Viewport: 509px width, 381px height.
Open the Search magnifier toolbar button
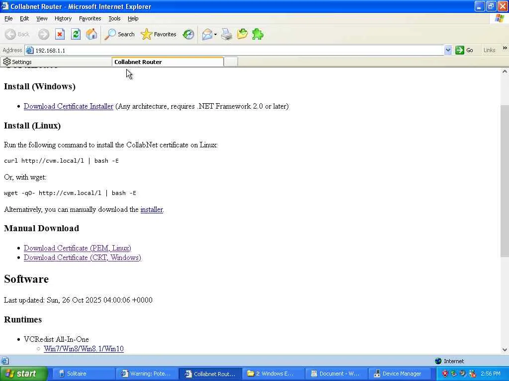point(119,34)
